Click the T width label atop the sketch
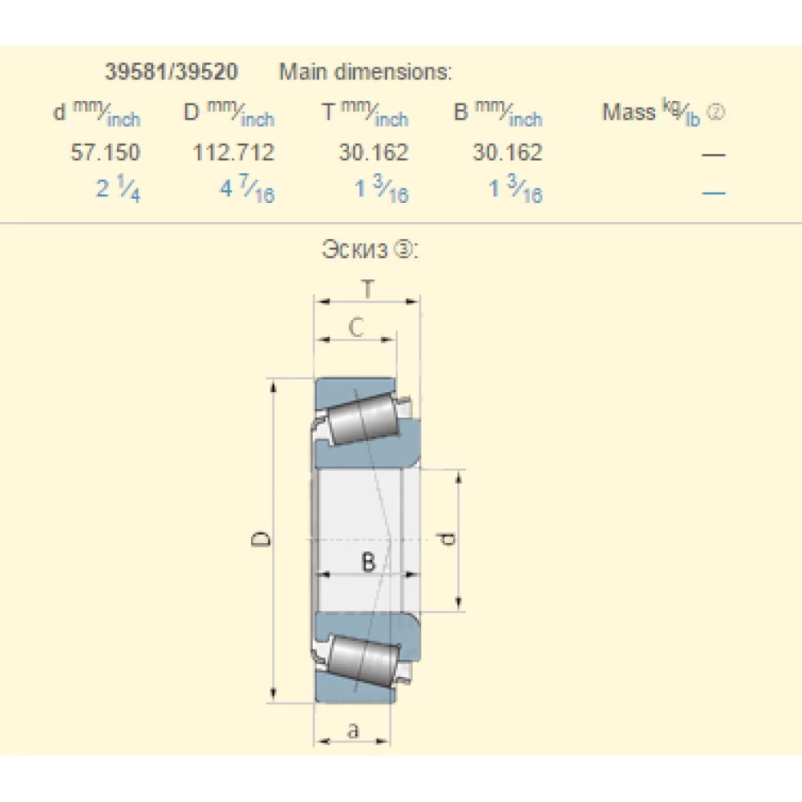Screen dimensions: 802x802 [367, 289]
